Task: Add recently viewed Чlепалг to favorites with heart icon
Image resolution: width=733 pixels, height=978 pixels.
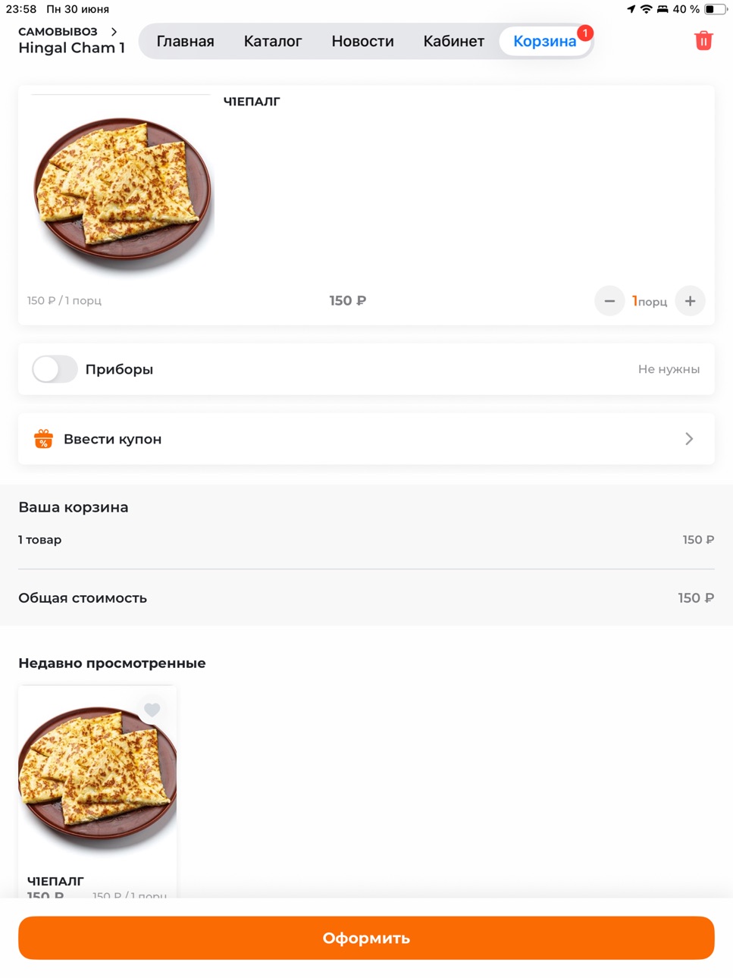Action: 152,710
